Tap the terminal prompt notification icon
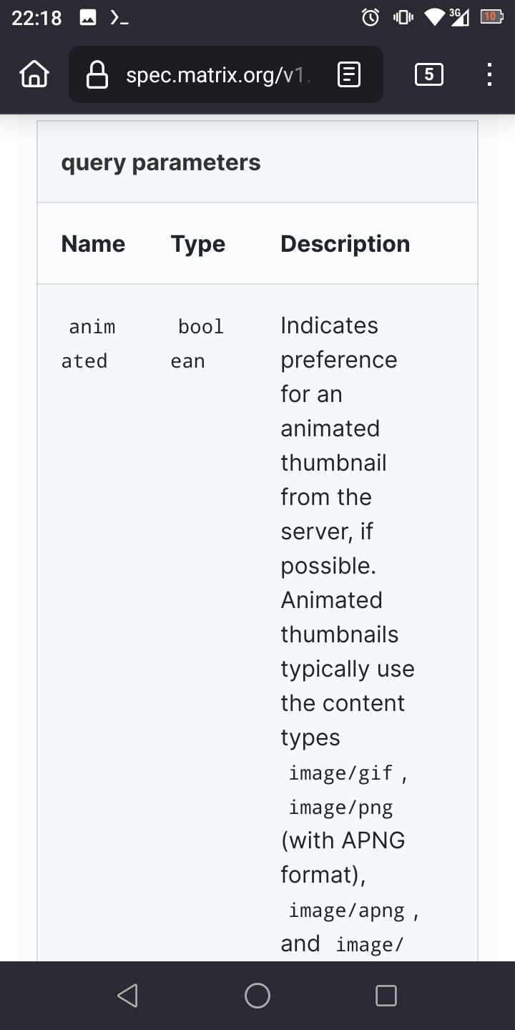This screenshot has height=1030, width=515. coord(119,18)
